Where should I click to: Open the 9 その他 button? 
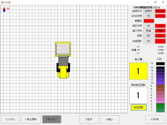pos(155,119)
